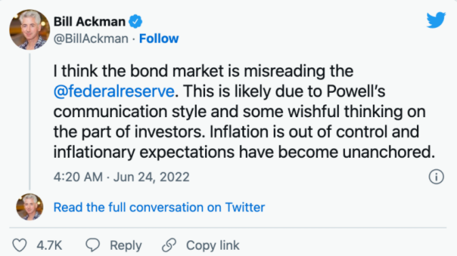
Task: Open the @BillAckman handle
Action: click(x=91, y=39)
